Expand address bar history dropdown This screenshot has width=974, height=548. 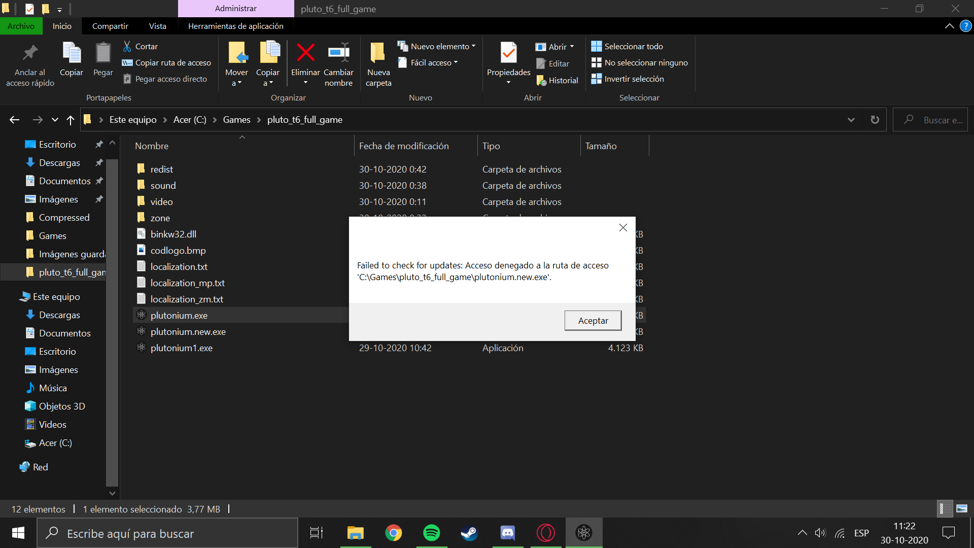coord(851,120)
